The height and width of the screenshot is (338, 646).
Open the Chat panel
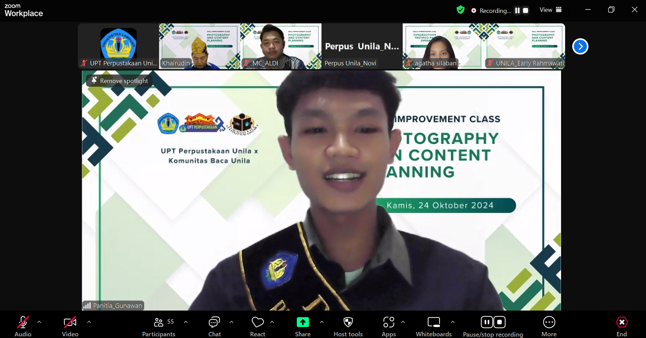pyautogui.click(x=214, y=326)
